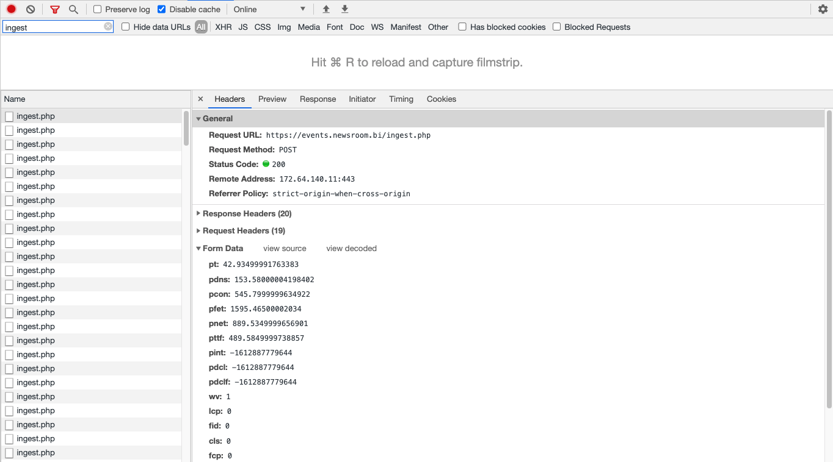Image resolution: width=833 pixels, height=462 pixels.
Task: Check Has blocked cookies
Action: 462,27
